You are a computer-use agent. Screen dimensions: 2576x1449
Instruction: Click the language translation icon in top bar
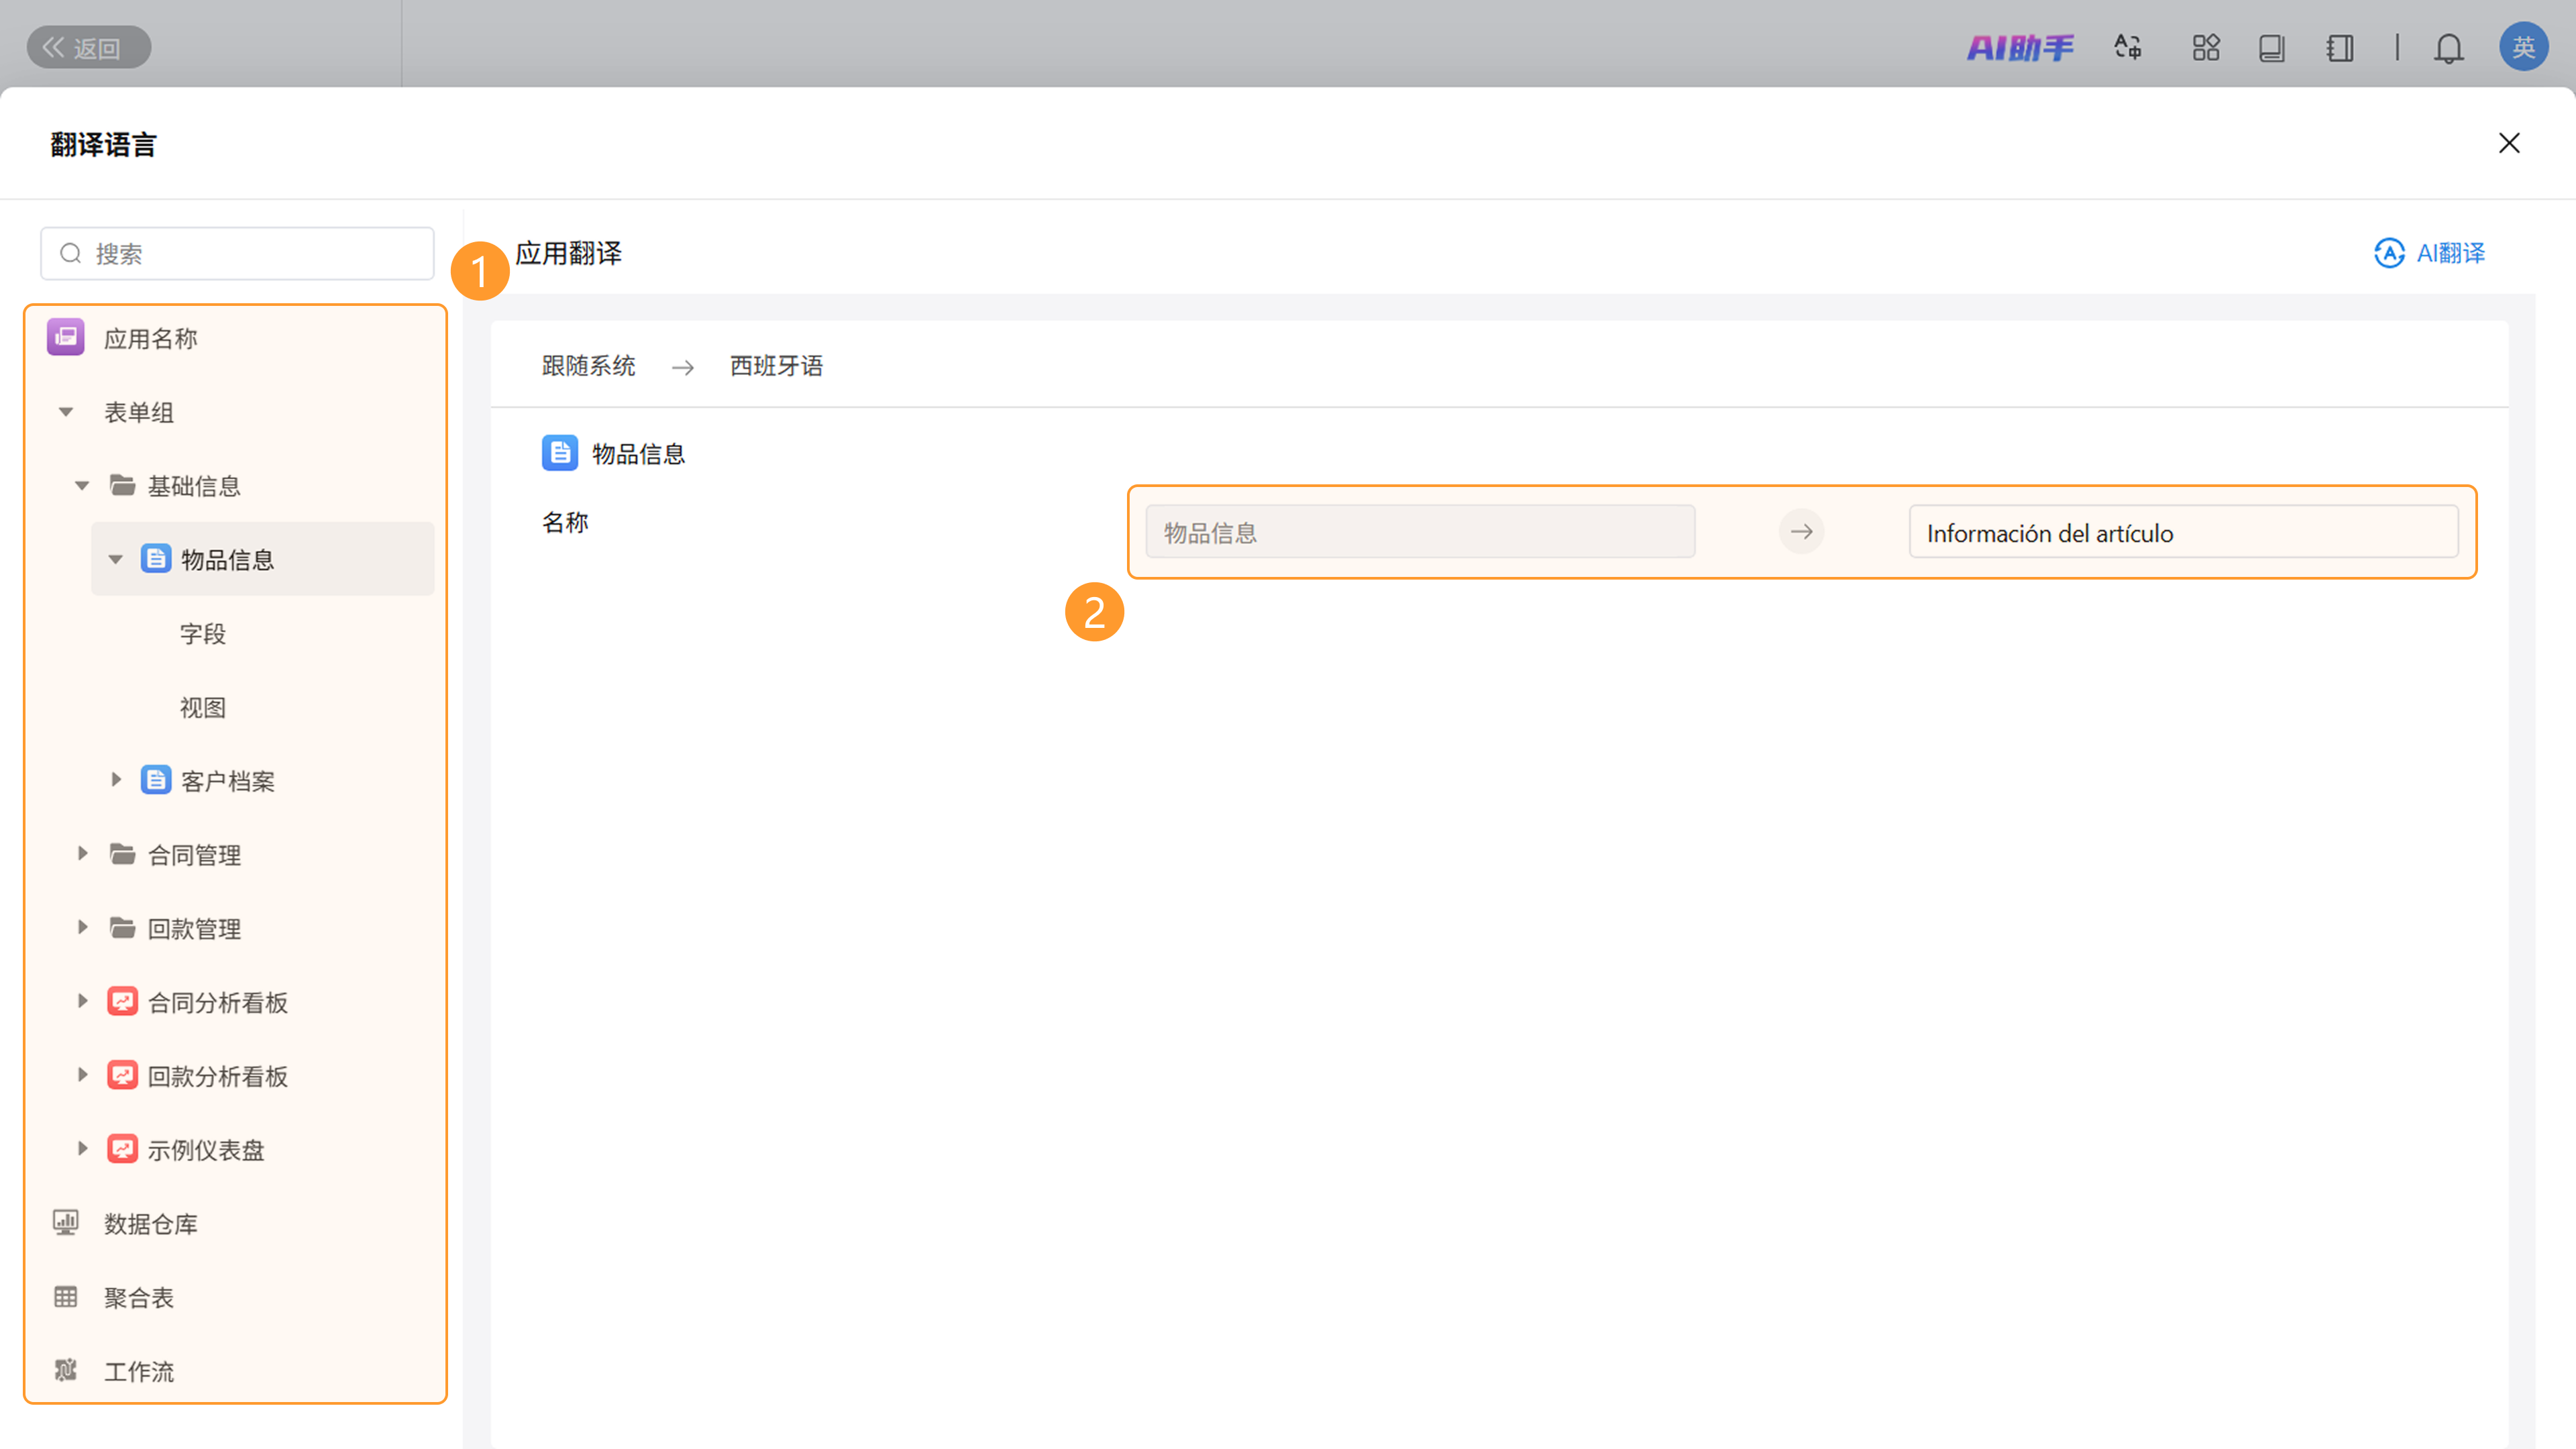tap(2128, 47)
